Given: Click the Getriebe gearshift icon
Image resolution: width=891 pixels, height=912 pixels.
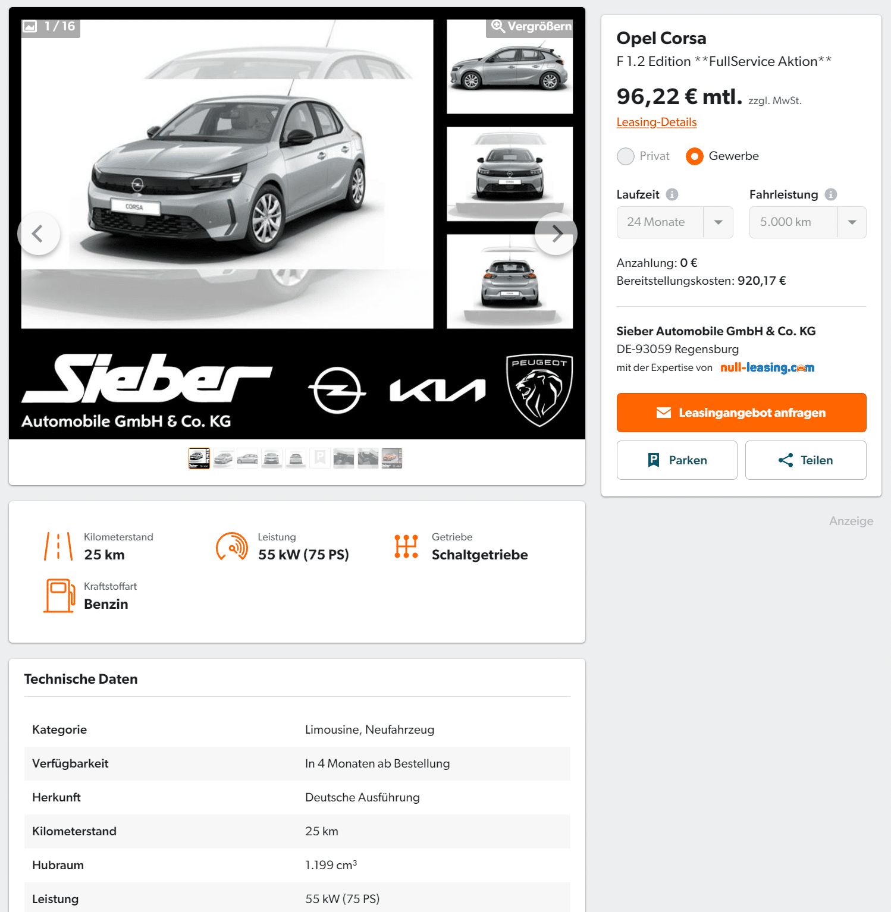Looking at the screenshot, I should click(x=406, y=546).
